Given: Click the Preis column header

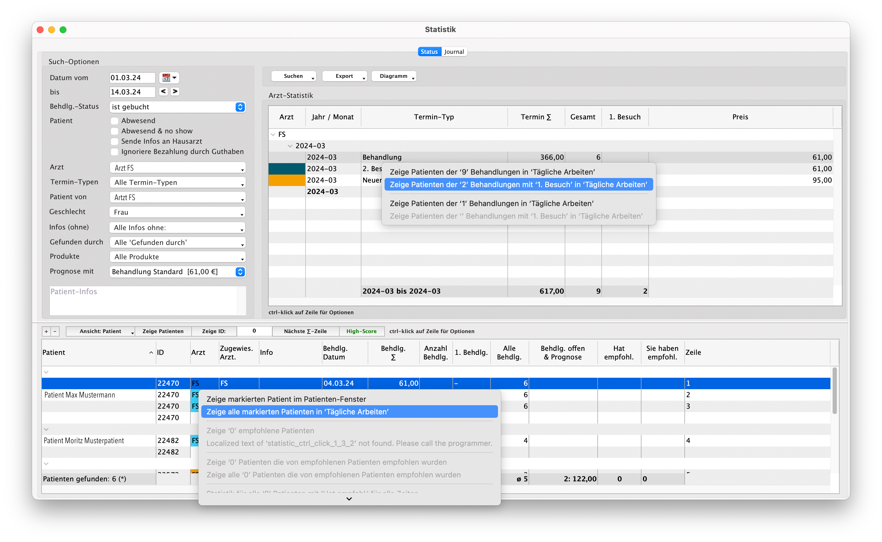Looking at the screenshot, I should [x=740, y=117].
